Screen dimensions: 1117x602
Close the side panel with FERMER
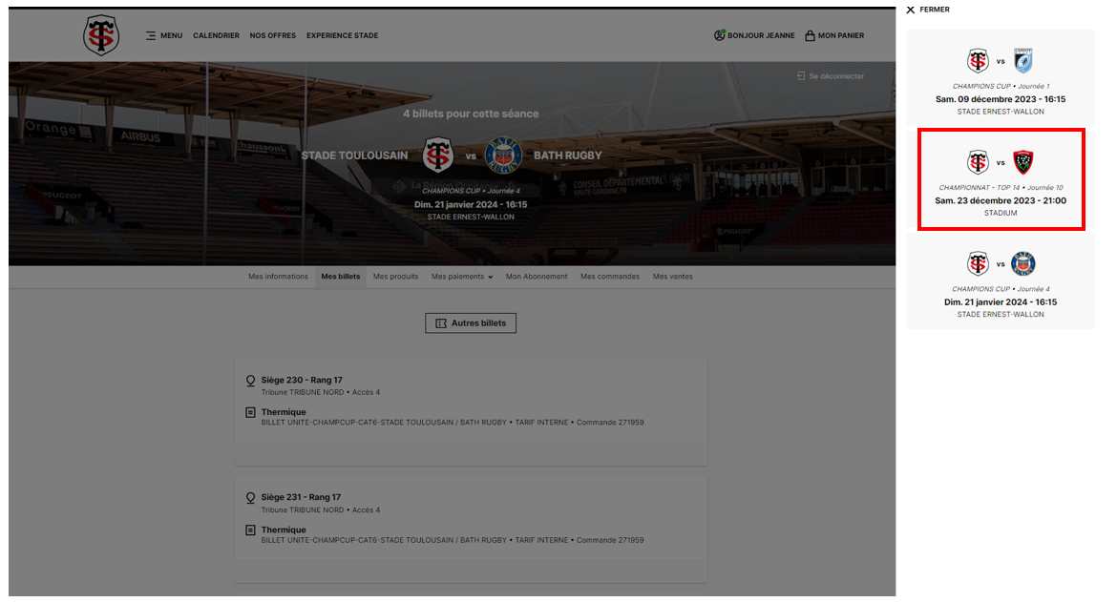point(928,10)
